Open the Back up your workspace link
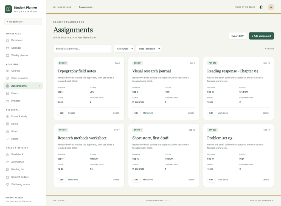 click(262, 200)
